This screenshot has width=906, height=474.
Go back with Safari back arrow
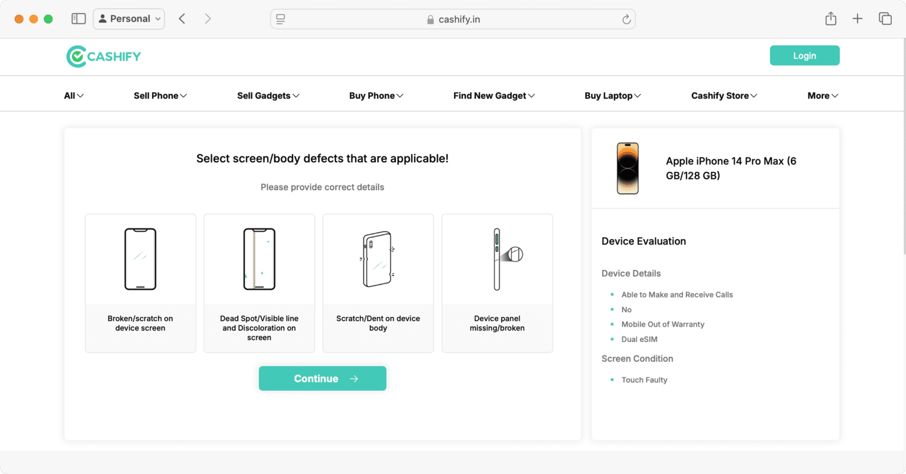[182, 19]
